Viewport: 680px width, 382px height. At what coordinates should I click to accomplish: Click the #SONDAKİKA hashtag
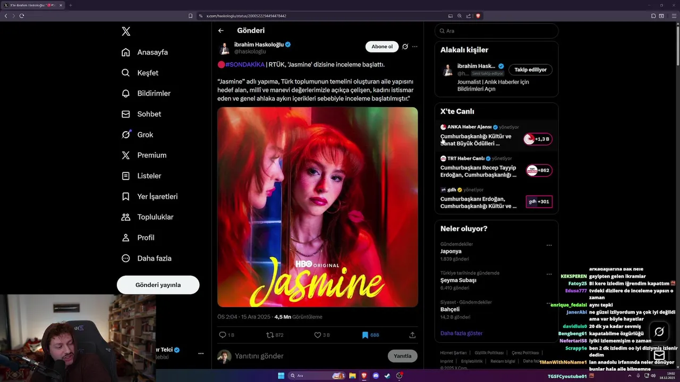(244, 65)
